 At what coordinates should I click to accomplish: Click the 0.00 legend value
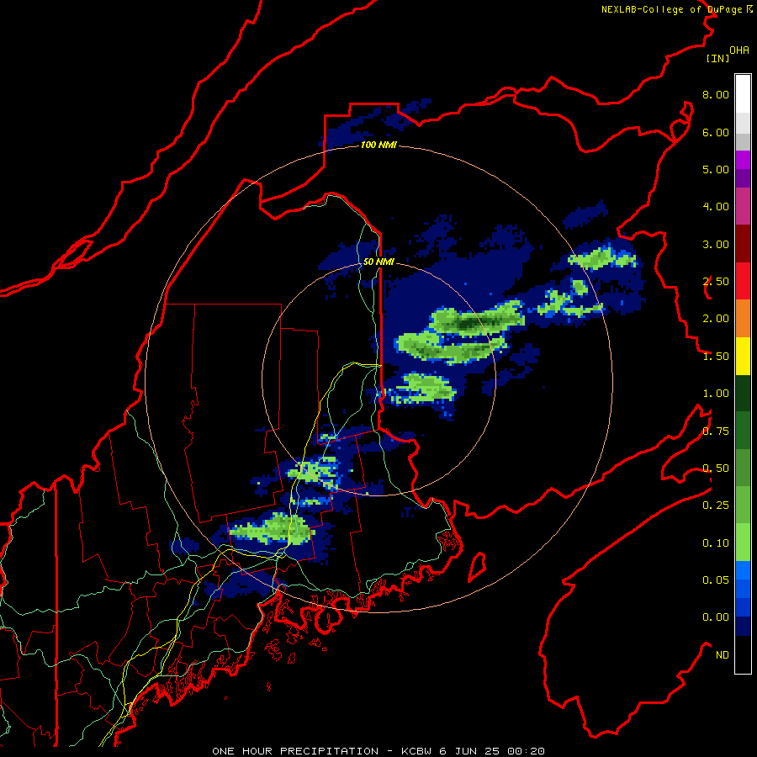716,617
